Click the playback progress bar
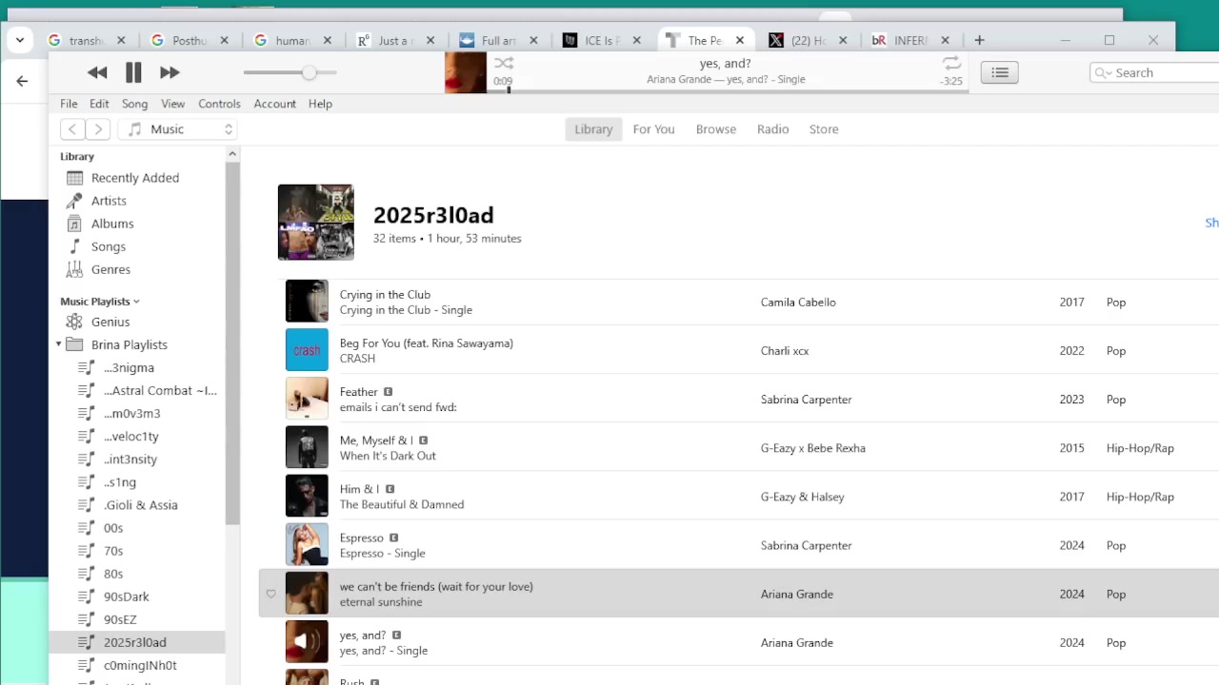 coord(729,90)
